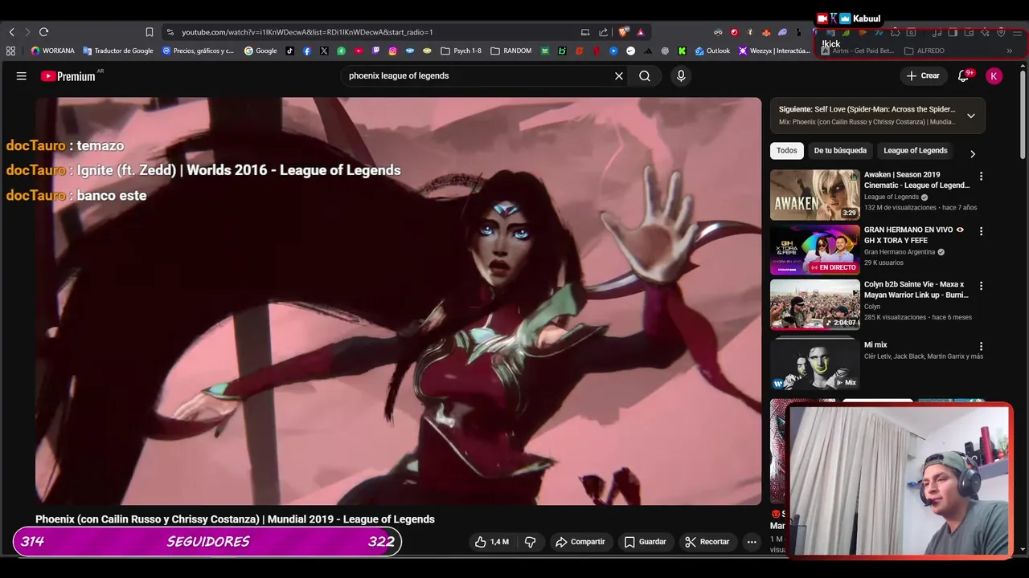Screen dimensions: 1029x578
Task: Open the RANDOM bookmarks folder
Action: pyautogui.click(x=510, y=51)
